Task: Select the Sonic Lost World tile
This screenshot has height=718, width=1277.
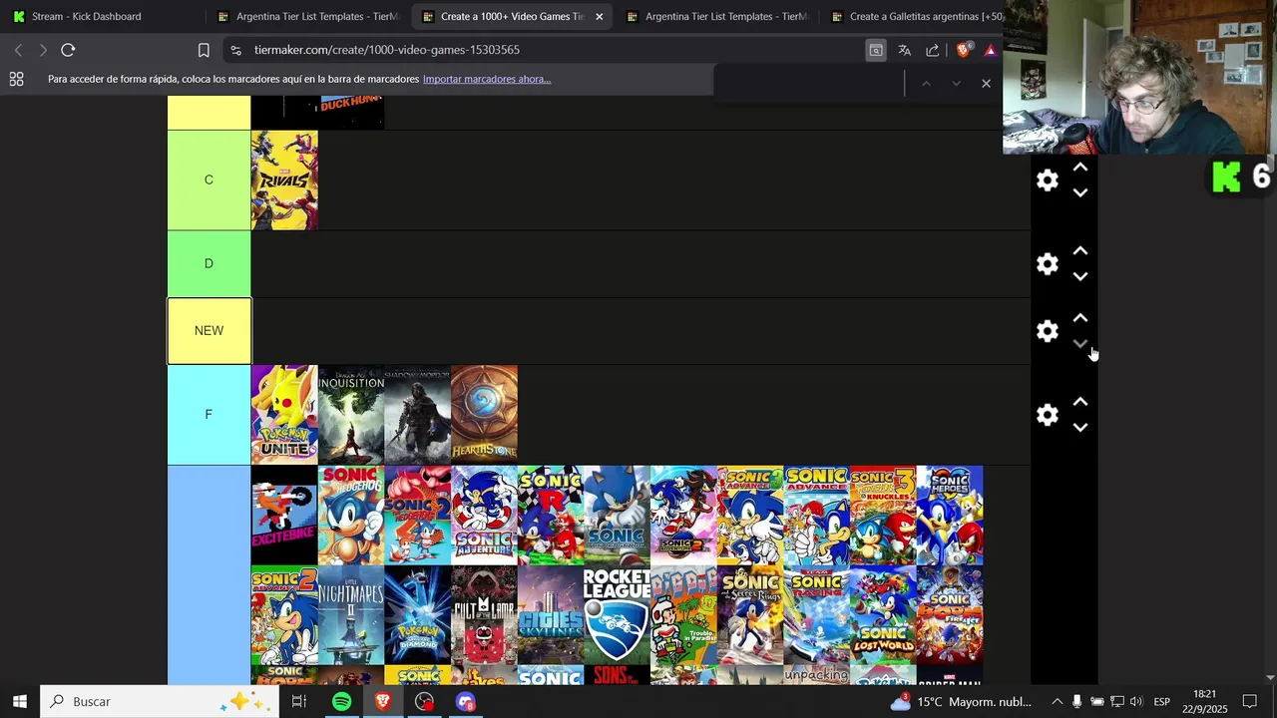Action: pos(883,615)
